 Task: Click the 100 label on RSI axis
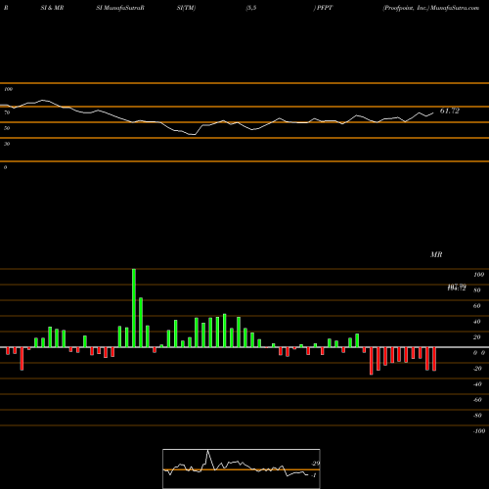point(8,89)
